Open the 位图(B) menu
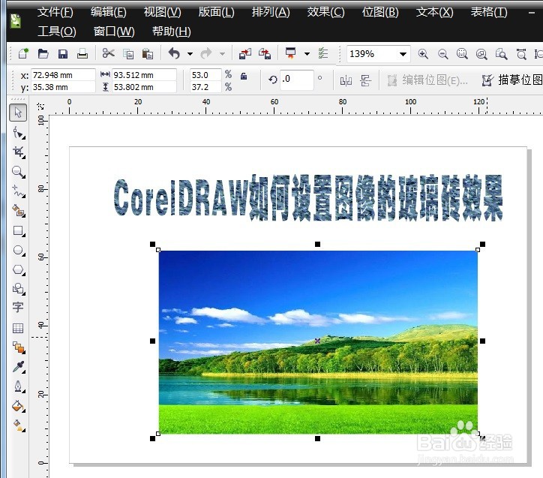The width and height of the screenshot is (543, 478). point(380,13)
